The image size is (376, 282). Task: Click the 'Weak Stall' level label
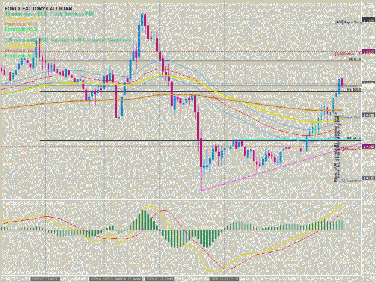tap(351, 117)
